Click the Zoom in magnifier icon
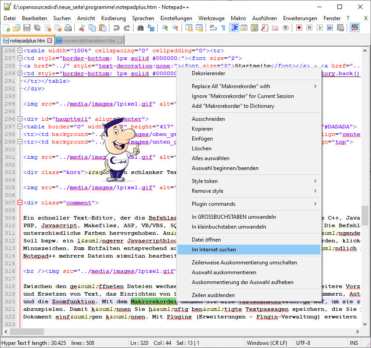Screen dimensions: 371x348 coord(165,28)
